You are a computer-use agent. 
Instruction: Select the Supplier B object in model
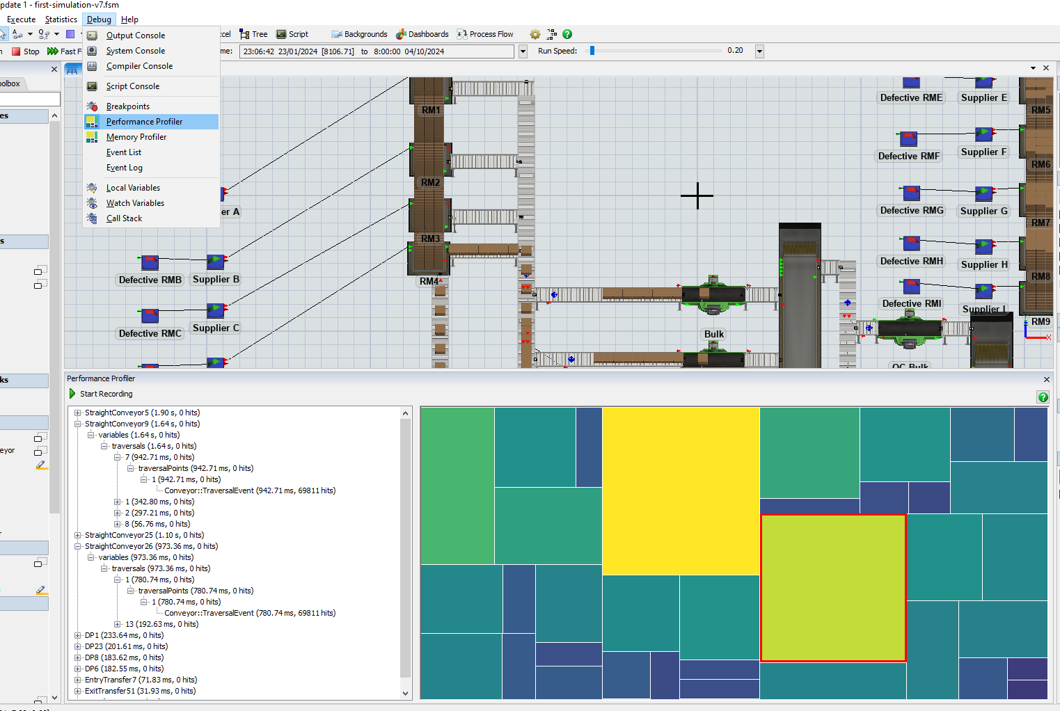[216, 262]
